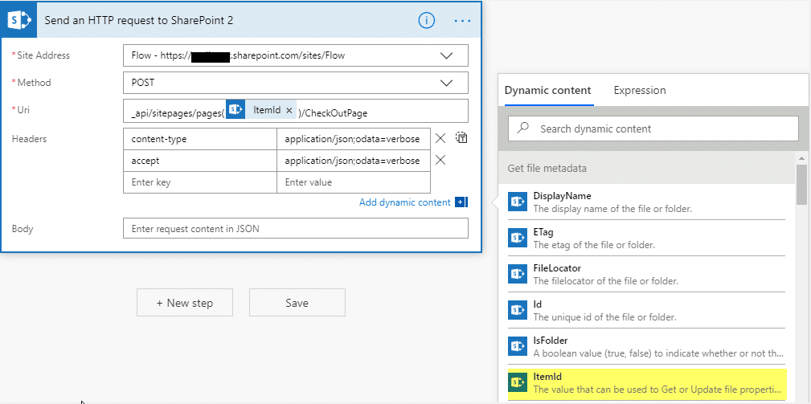Click the FileLocator SharePoint icon
Screen dimensions: 811x404
517,274
